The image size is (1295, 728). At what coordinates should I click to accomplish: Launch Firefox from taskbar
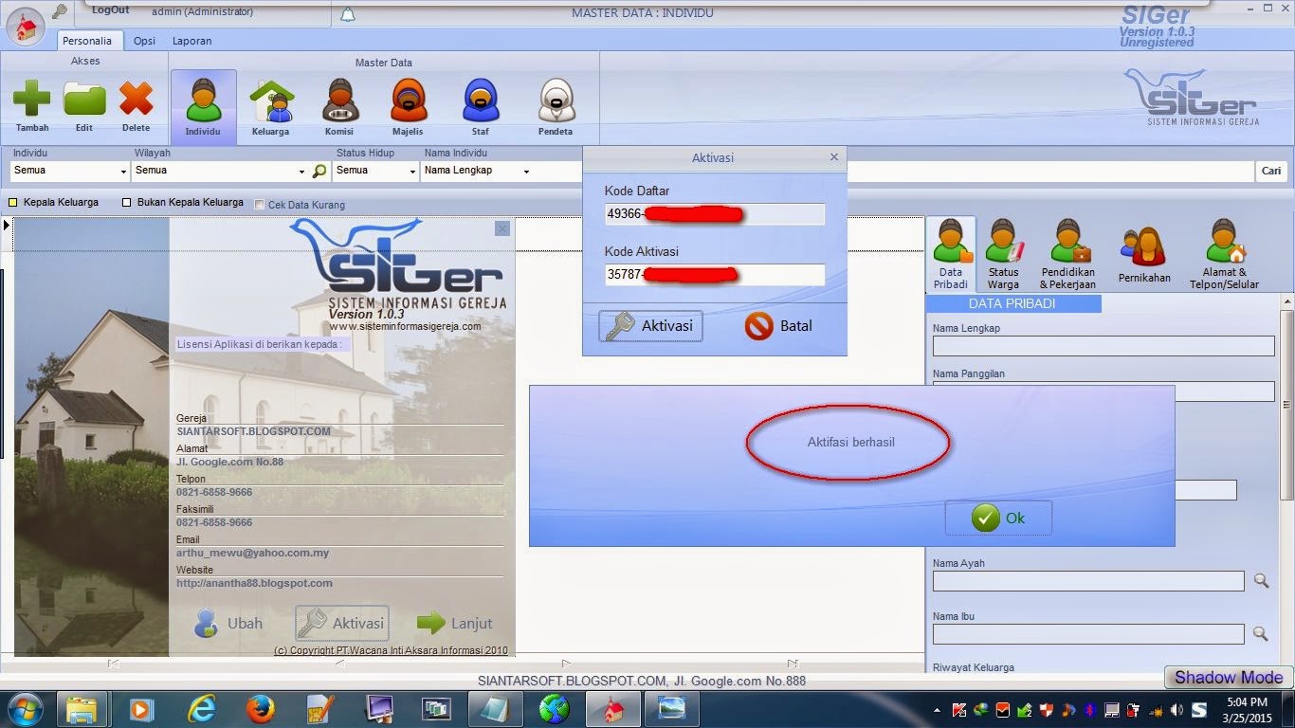(x=260, y=709)
